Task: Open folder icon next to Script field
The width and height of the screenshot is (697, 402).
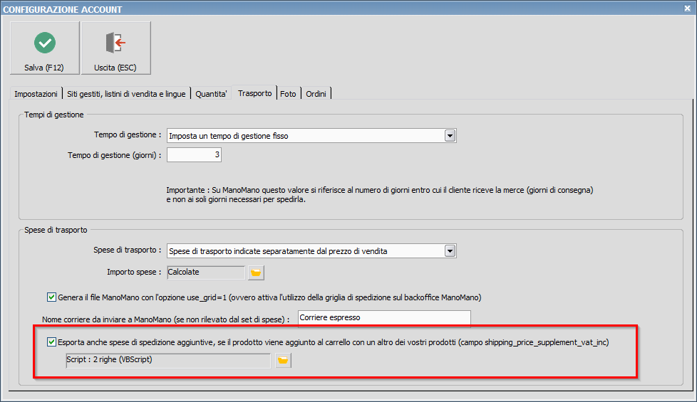Action: 283,360
